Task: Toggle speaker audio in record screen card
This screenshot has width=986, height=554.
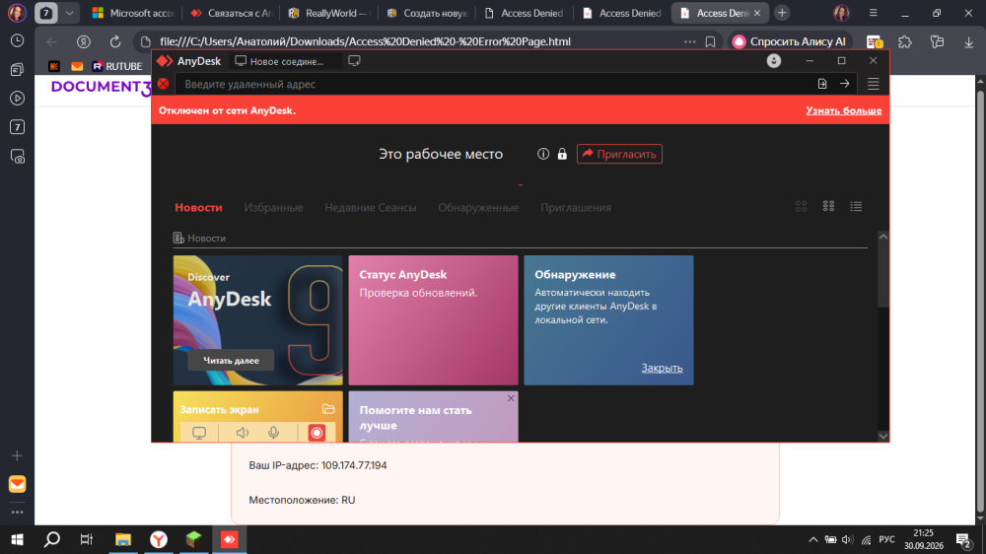Action: (243, 433)
